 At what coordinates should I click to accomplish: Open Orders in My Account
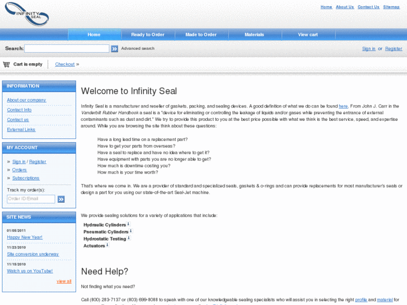[20, 170]
